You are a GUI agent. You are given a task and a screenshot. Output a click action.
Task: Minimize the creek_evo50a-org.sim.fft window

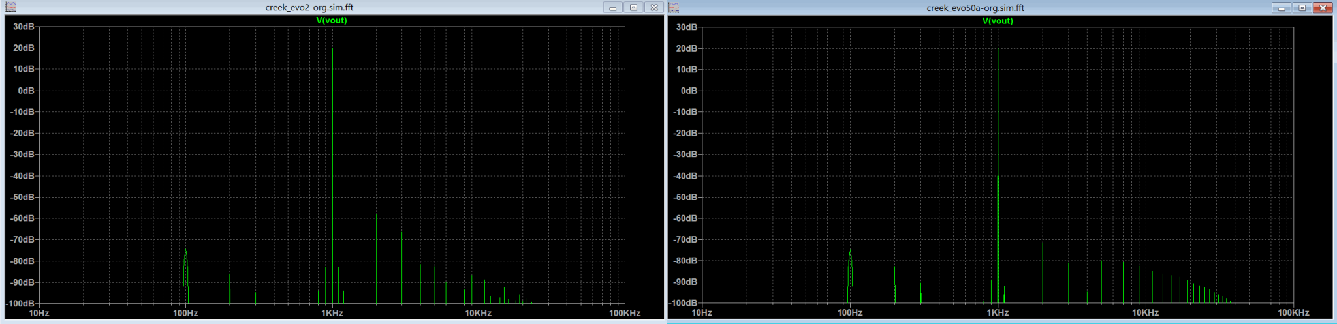coord(1282,8)
